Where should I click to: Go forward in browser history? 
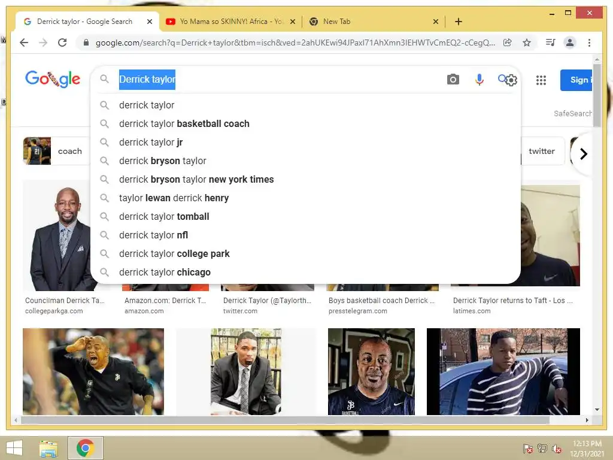coord(43,43)
